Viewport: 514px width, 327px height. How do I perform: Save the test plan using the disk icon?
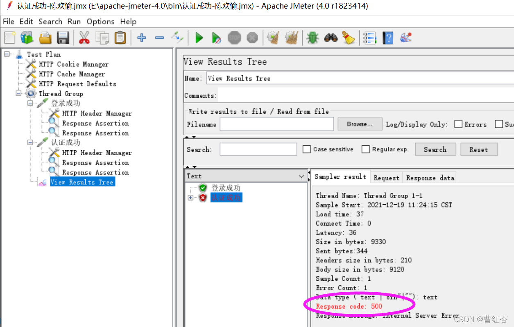click(x=62, y=38)
